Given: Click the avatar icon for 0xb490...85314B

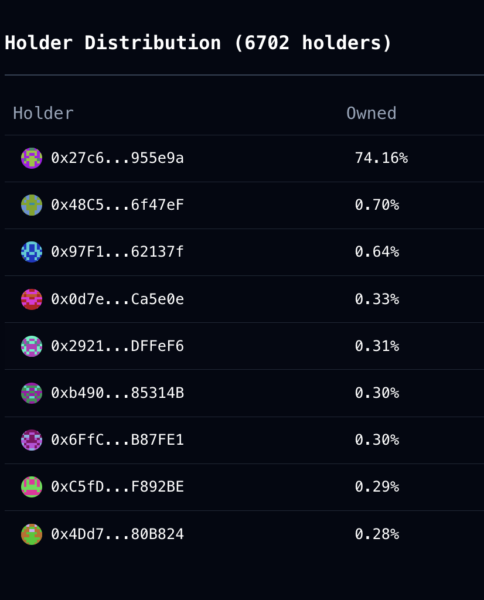Looking at the screenshot, I should [32, 393].
